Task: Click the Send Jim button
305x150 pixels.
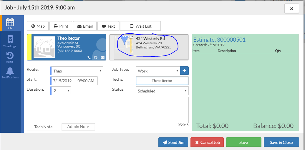Action: click(x=173, y=142)
